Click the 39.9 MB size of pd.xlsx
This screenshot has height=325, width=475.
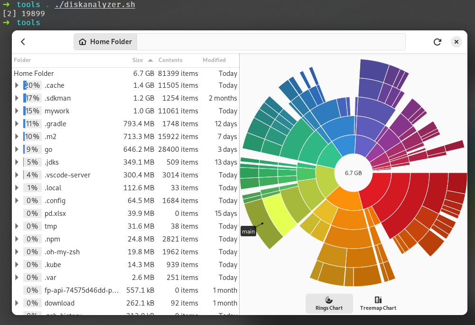(141, 214)
